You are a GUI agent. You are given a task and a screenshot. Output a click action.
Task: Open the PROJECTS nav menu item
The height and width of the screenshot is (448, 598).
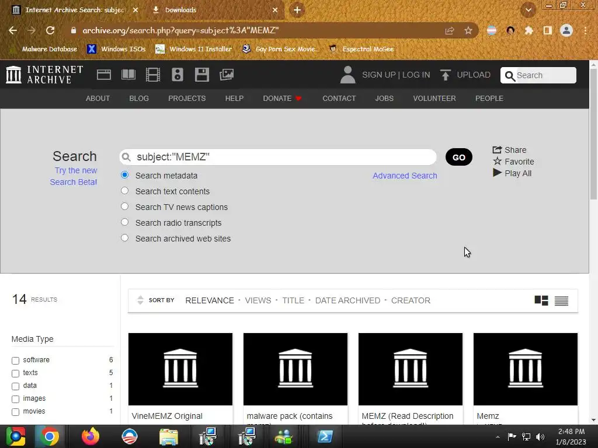click(x=187, y=98)
